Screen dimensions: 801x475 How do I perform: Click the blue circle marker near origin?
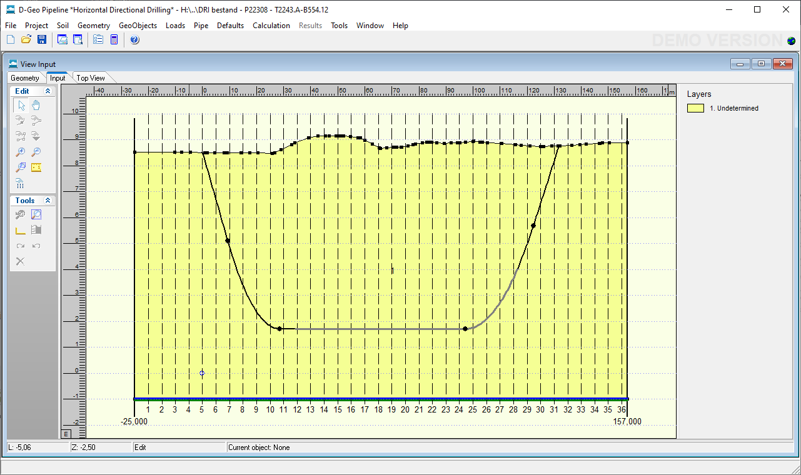pyautogui.click(x=202, y=373)
